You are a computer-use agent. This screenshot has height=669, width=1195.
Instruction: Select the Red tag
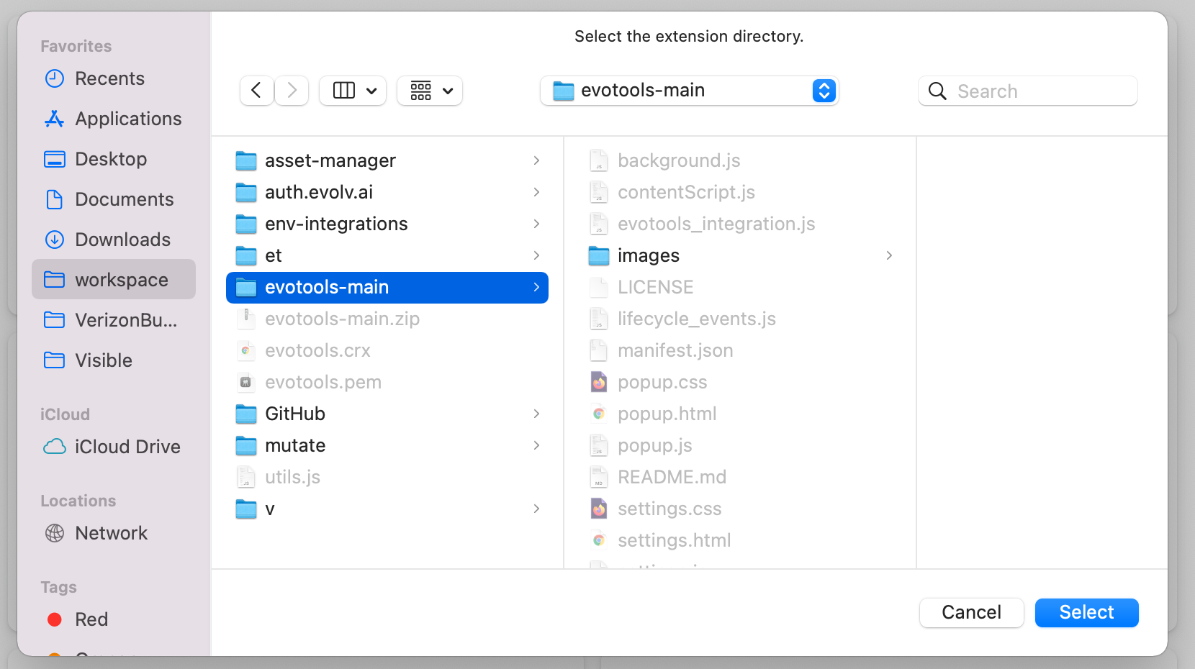tap(91, 619)
